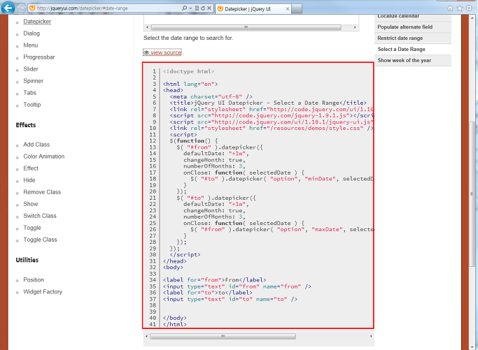Open the Menu widget link
The image size is (478, 350).
tap(31, 45)
